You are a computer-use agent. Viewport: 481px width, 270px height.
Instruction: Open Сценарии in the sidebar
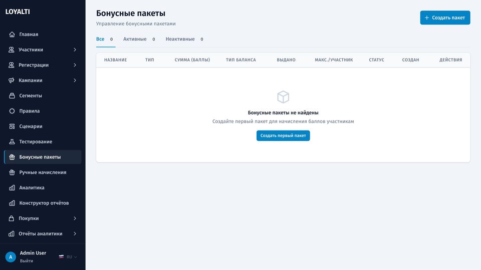(x=43, y=126)
